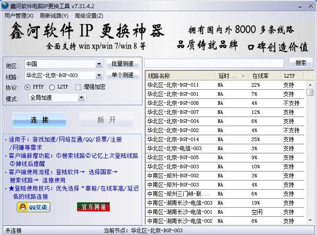317x235 pixels.
Task: Expand the 线路 dropdown showing 华北区-北京-BGP-003
Action: pos(99,76)
